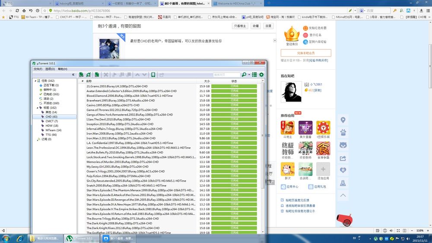Click the Move Down Queue arrow
The width and height of the screenshot is (432, 243).
[x=144, y=75]
